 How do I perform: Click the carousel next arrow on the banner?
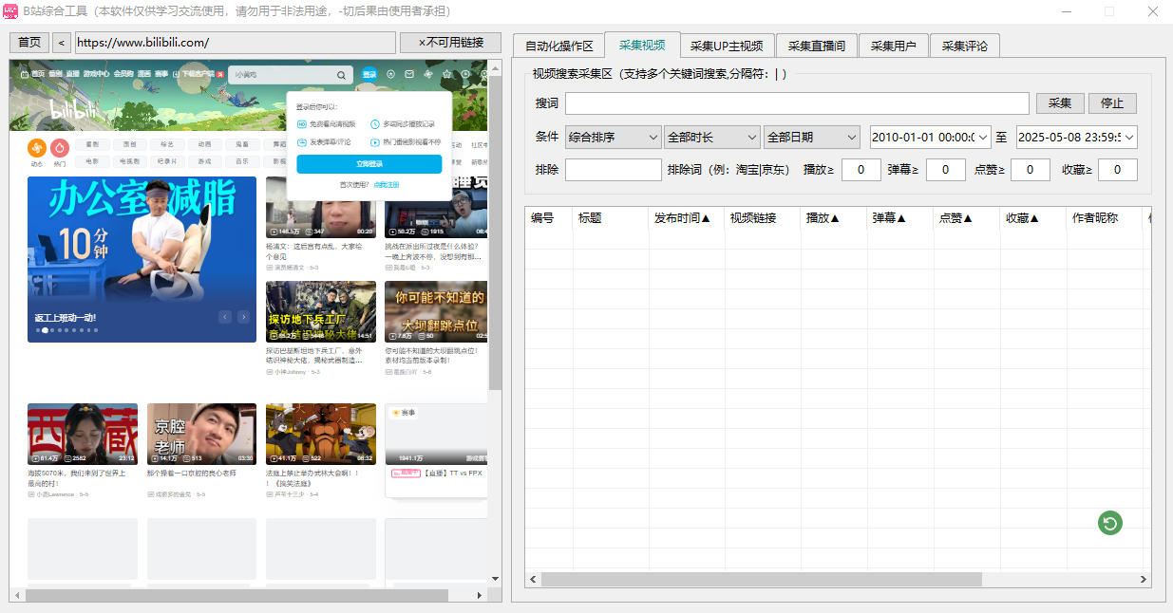pos(243,317)
